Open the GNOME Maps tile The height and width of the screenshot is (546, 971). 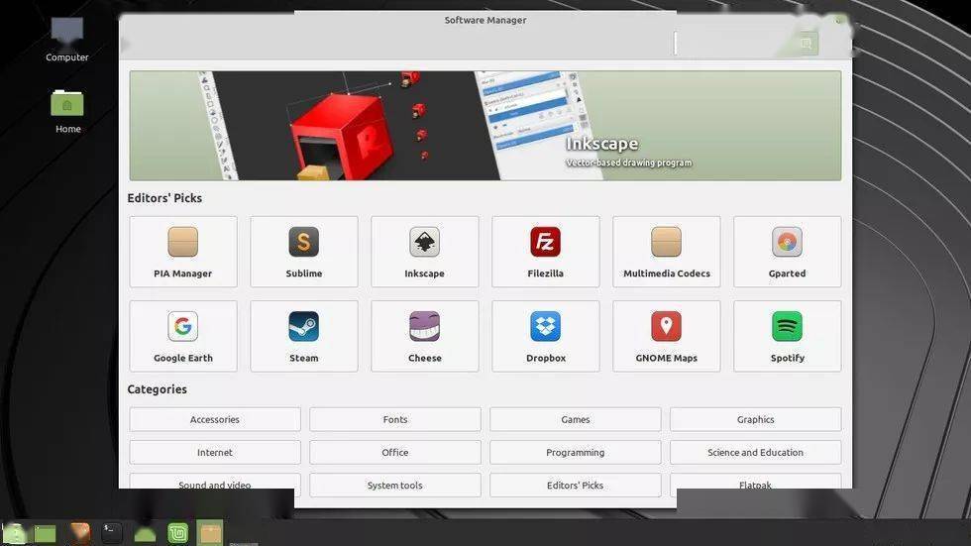click(x=666, y=336)
